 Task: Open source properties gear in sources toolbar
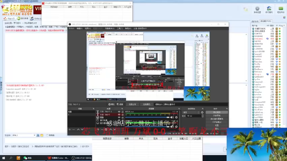pos(106,130)
